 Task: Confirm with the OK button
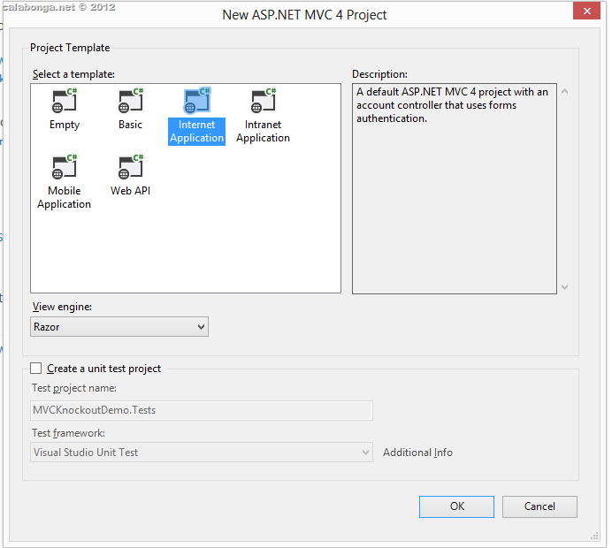(456, 506)
